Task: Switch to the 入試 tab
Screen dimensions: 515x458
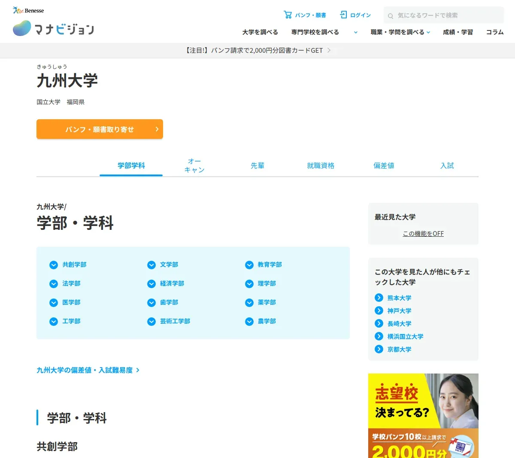Action: [x=447, y=166]
